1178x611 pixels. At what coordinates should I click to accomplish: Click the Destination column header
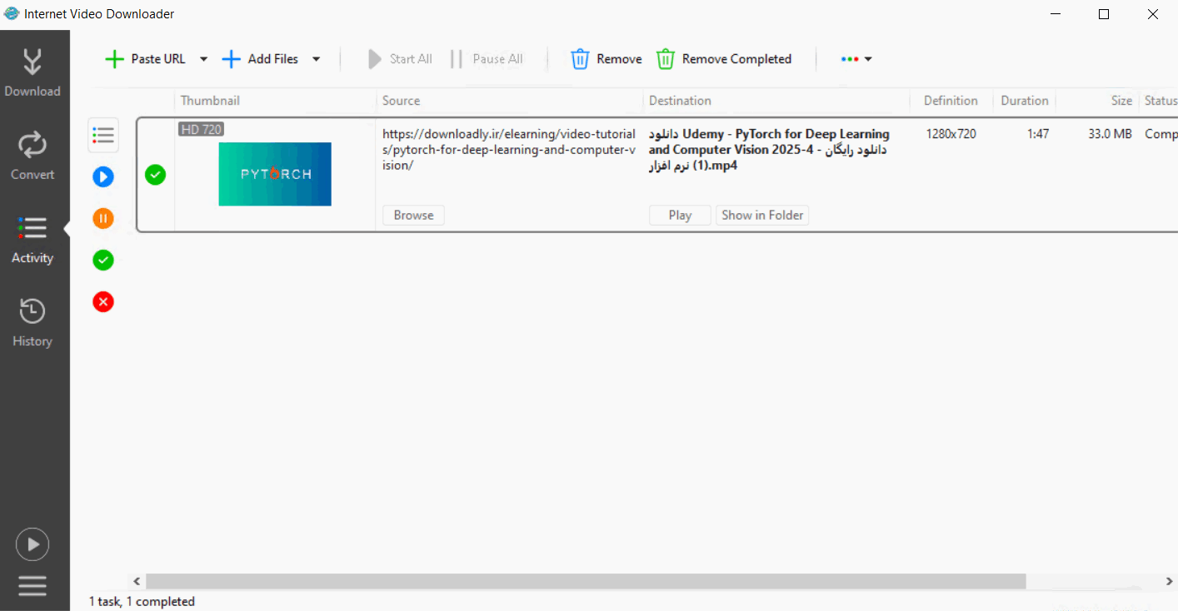pyautogui.click(x=776, y=101)
